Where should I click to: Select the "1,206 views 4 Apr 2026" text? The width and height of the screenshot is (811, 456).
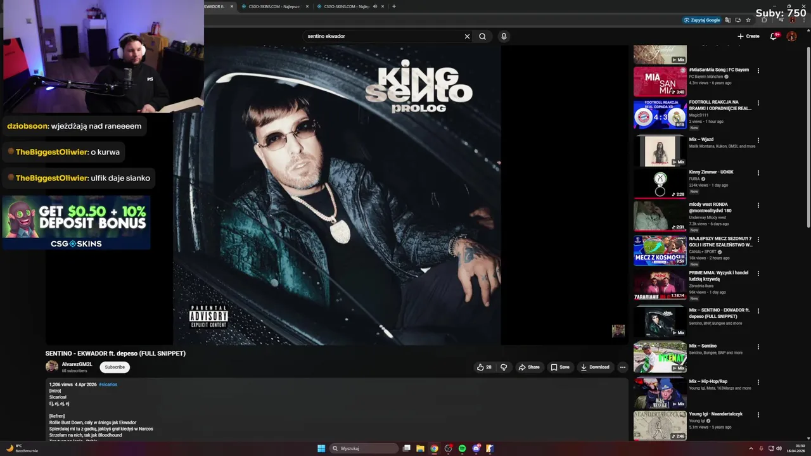[x=73, y=384]
